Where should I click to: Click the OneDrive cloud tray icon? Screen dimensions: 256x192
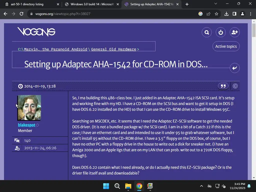(x=209, y=186)
